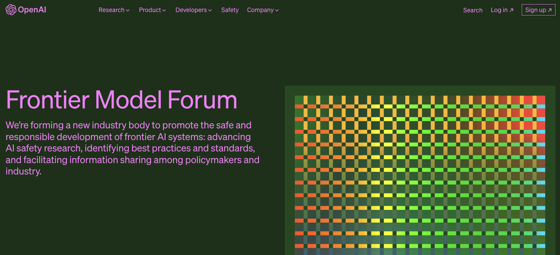560x255 pixels.
Task: Go to the Safety page
Action: [x=230, y=10]
